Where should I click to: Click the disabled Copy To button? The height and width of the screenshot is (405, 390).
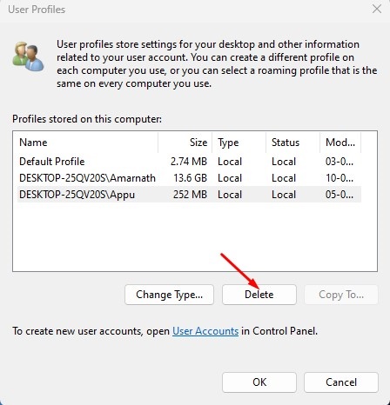pyautogui.click(x=341, y=295)
